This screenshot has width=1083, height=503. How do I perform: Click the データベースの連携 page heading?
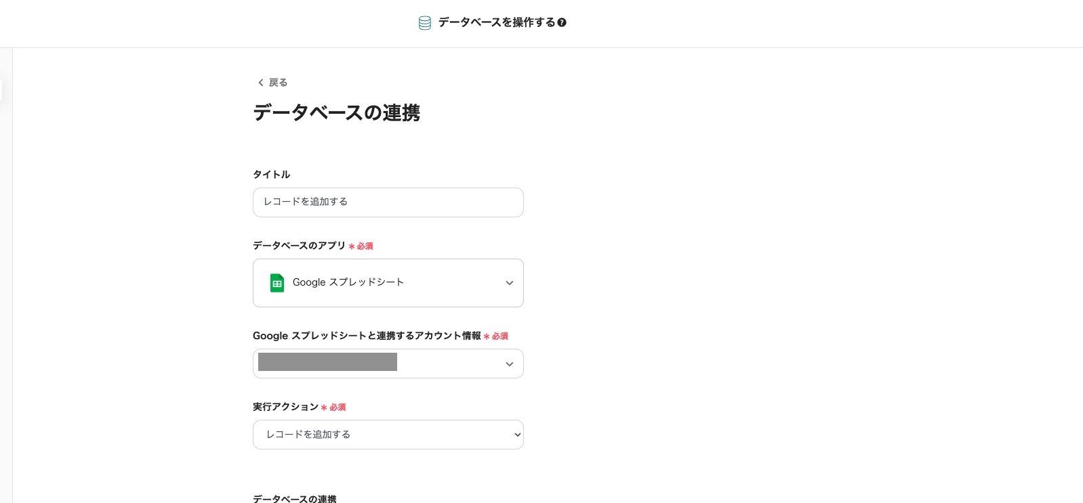336,112
